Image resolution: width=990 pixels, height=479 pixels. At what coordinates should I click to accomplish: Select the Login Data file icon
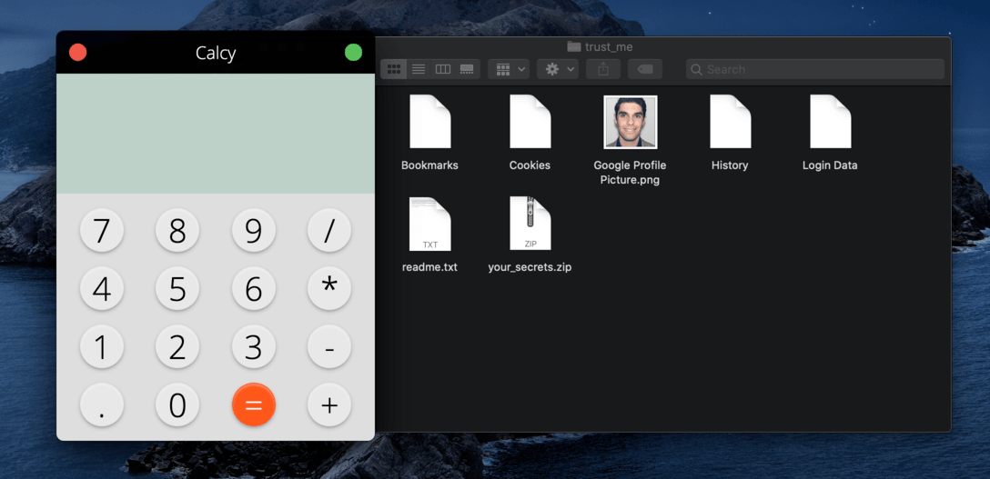coord(830,122)
